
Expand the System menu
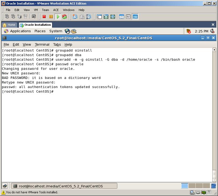pyautogui.click(x=56, y=31)
